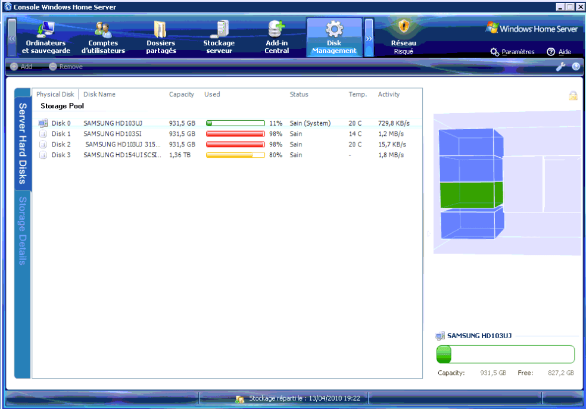Click the Disk 1 red usage bar

[235, 134]
